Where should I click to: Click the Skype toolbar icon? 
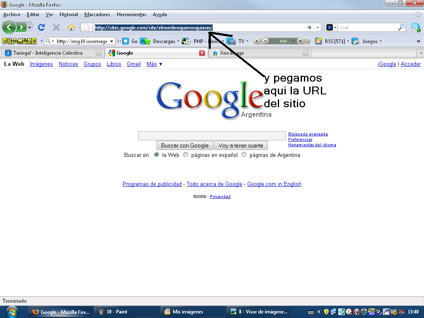click(x=415, y=27)
